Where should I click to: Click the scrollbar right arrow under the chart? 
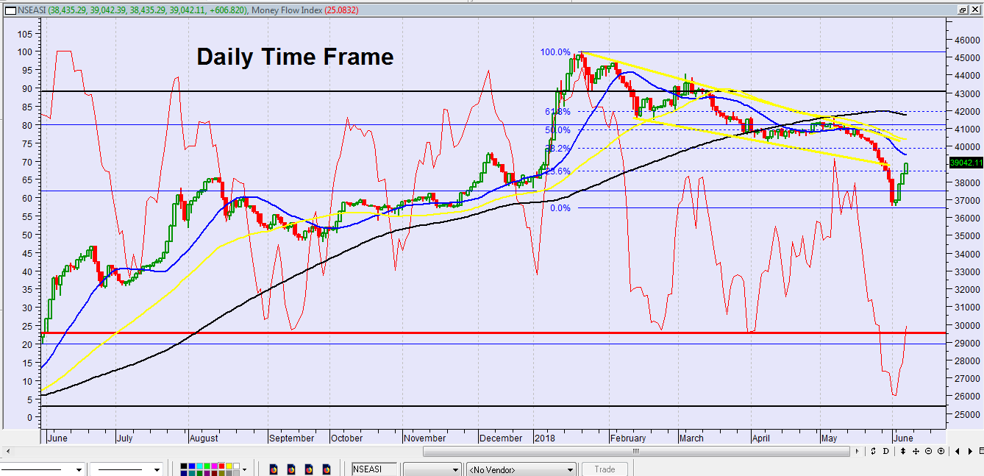[x=858, y=450]
